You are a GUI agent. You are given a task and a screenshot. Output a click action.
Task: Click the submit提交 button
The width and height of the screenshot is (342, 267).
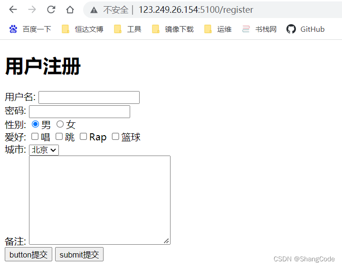click(79, 254)
